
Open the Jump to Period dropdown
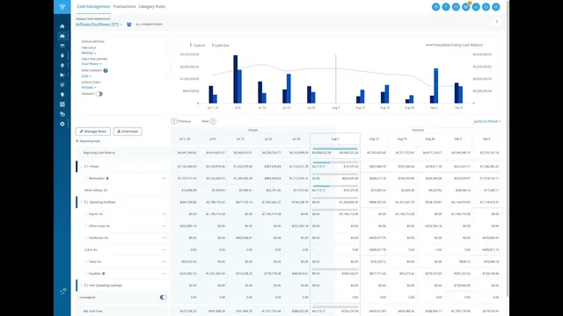[487, 121]
